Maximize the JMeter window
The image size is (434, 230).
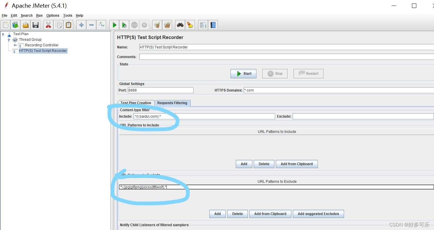[x=414, y=6]
